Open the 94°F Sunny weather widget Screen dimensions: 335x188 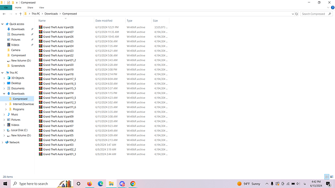[x=249, y=184]
